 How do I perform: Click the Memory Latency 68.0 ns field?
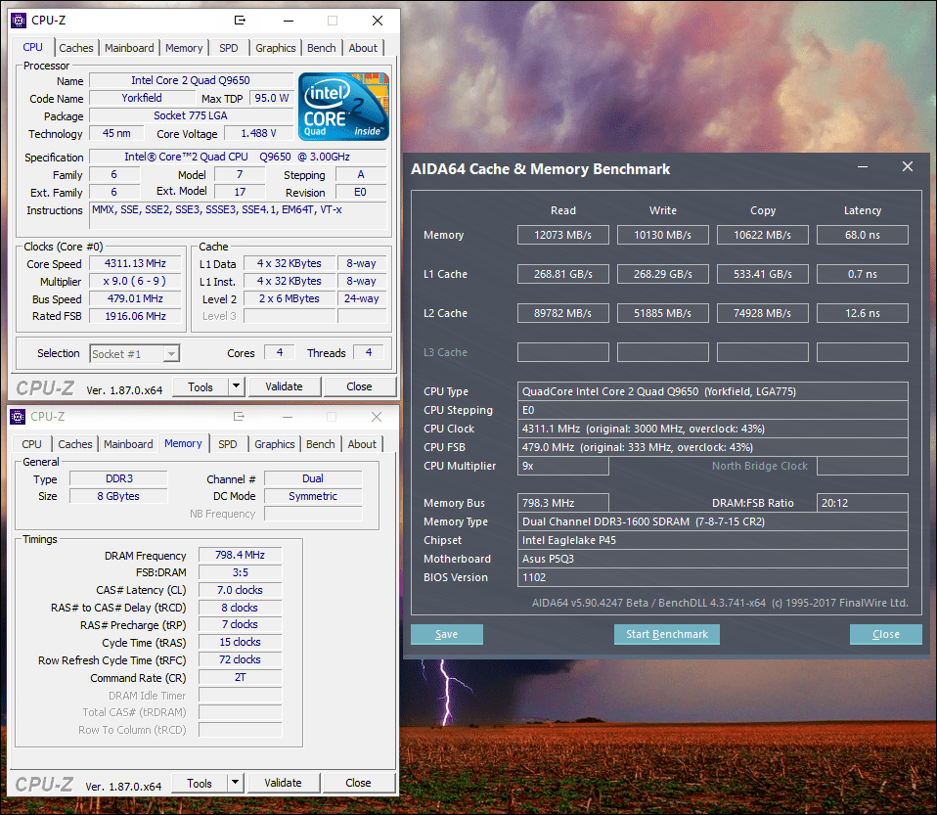pyautogui.click(x=863, y=235)
